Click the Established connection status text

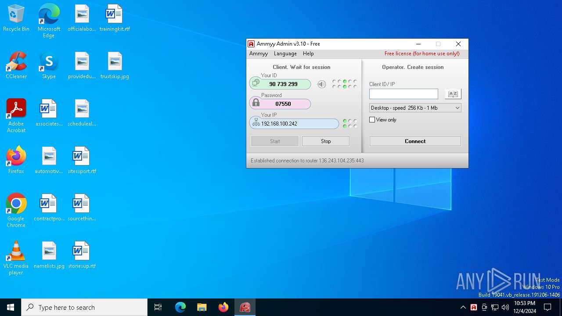[x=307, y=161]
